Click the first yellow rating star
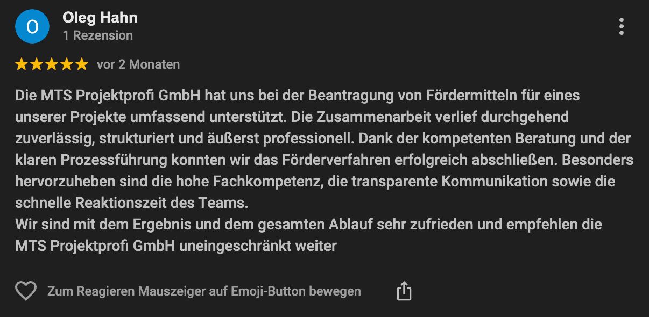Screen dimensions: 649x317 22,64
